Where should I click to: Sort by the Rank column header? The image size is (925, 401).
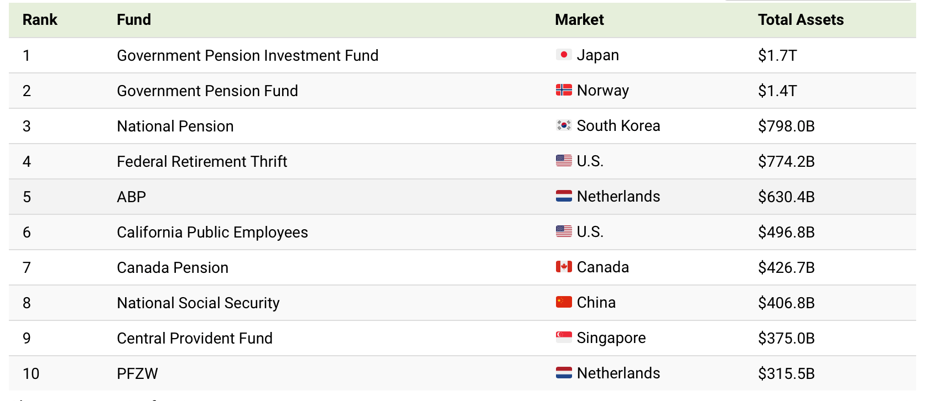(x=40, y=20)
